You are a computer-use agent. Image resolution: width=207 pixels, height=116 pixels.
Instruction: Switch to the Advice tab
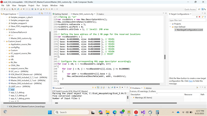(x=147, y=88)
